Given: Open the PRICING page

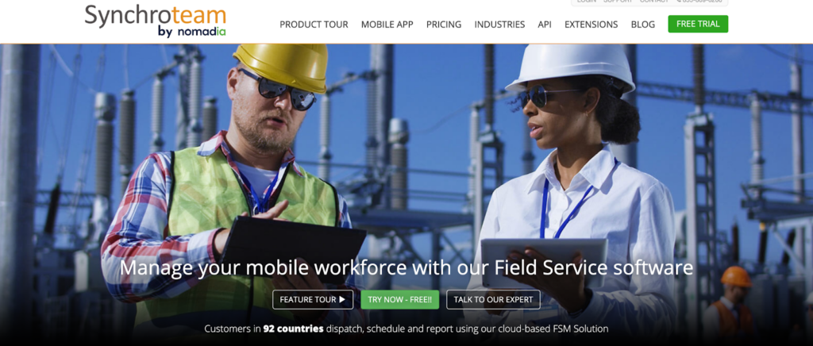Looking at the screenshot, I should tap(444, 25).
